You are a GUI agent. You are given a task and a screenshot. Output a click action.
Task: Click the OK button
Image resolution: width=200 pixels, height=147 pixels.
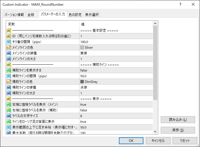click(131, 141)
